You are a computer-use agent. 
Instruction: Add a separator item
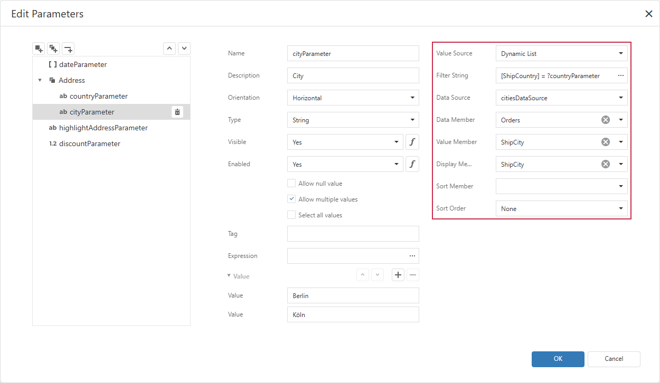point(68,49)
